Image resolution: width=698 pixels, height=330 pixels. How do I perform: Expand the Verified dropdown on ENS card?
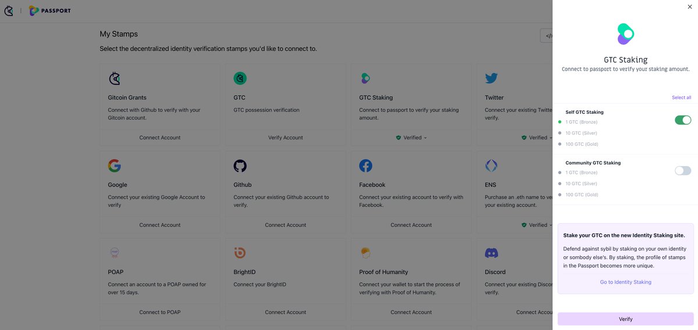pos(537,225)
